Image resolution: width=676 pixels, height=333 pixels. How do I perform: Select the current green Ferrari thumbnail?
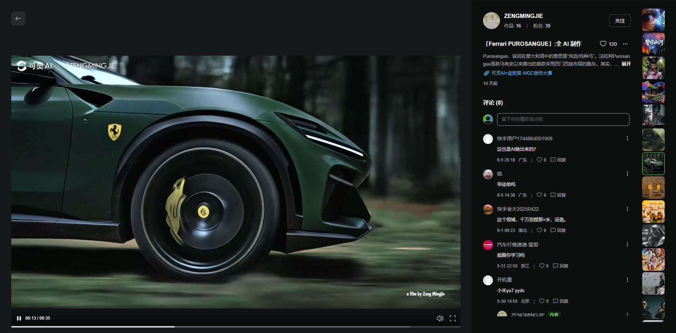(653, 164)
